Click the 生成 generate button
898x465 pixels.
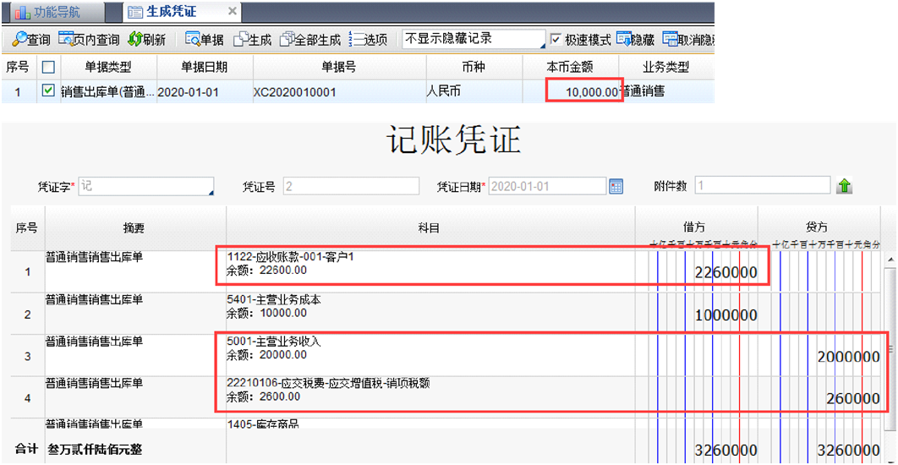click(253, 40)
